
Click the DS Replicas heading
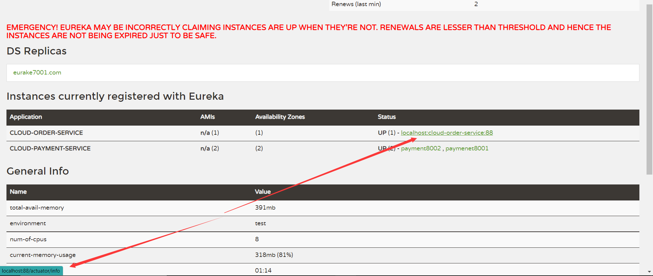[x=37, y=51]
